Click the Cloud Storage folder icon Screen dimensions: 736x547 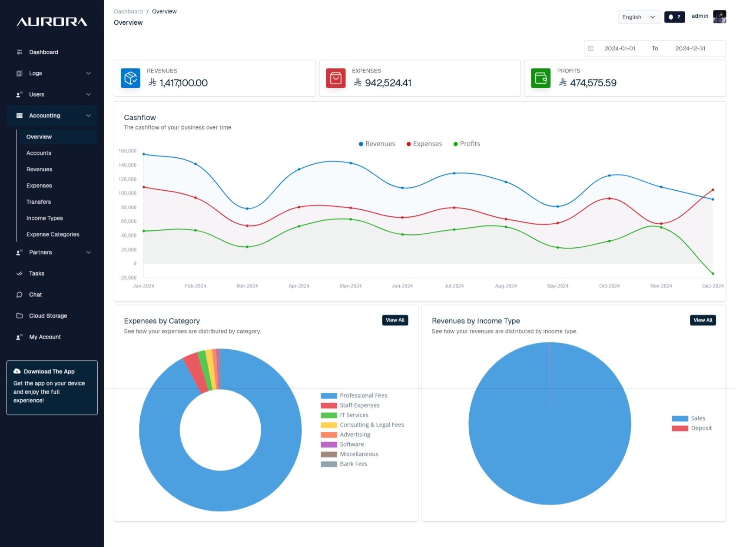click(20, 316)
